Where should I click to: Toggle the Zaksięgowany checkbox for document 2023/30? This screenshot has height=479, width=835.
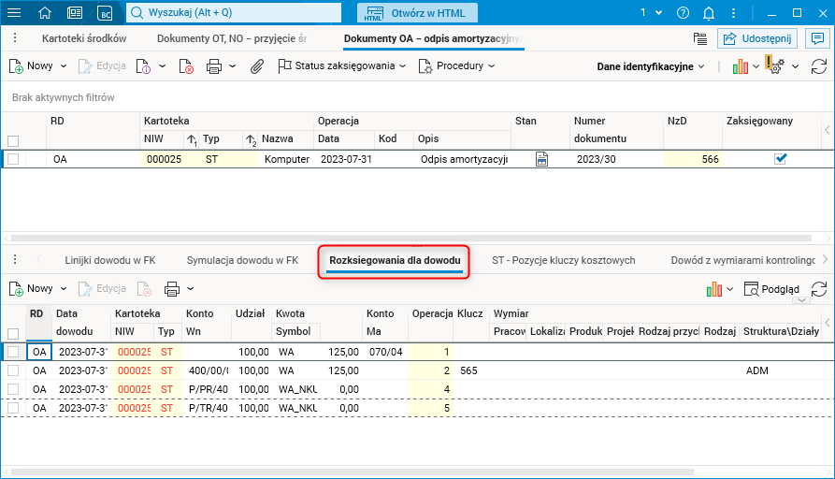click(780, 159)
